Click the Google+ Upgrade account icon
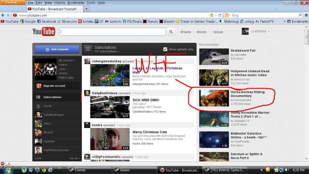This screenshot has height=174, width=309. tap(39, 86)
